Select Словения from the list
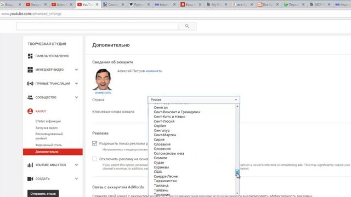This screenshot has width=351, height=197. pyautogui.click(x=162, y=149)
